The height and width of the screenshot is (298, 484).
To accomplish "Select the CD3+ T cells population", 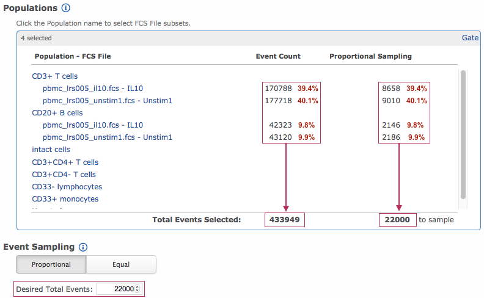I will point(55,76).
